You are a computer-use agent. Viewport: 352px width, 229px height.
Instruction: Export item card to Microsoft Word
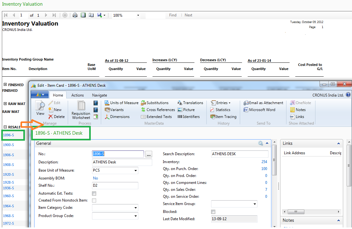coord(259,110)
